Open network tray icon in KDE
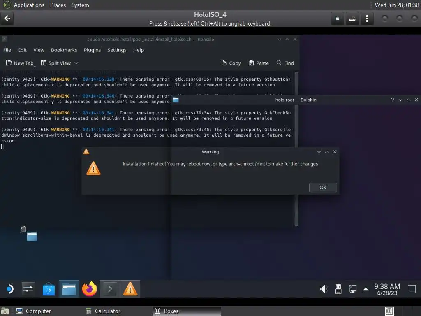Screen dimensions: 421x316 pos(352,289)
